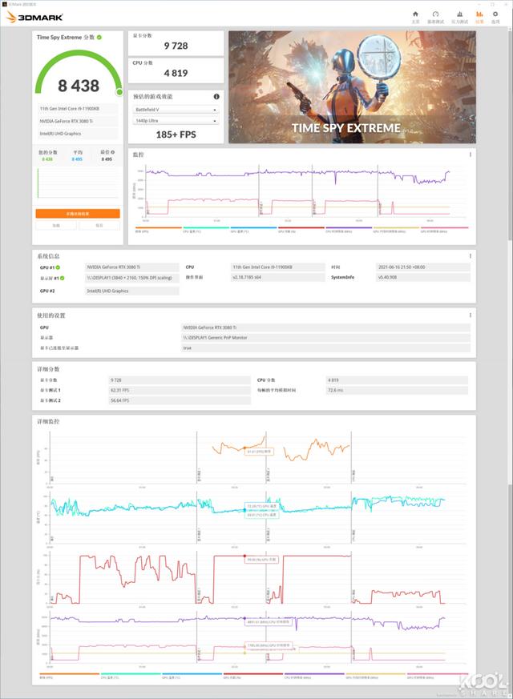Open the Results tab icon
The height and width of the screenshot is (699, 513).
[479, 14]
